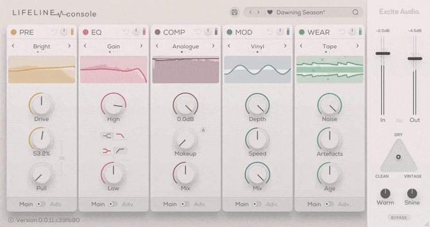The width and height of the screenshot is (430, 227).
Task: Select previous COMP mode before Analogue
Action: (x=157, y=46)
